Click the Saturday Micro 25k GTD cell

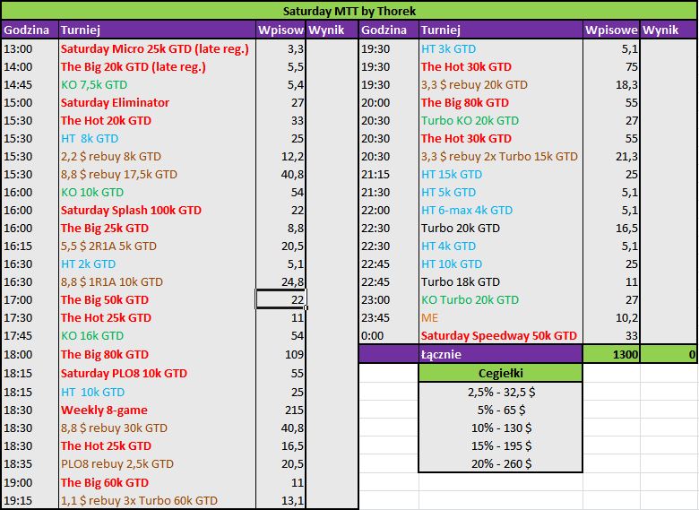(x=157, y=48)
